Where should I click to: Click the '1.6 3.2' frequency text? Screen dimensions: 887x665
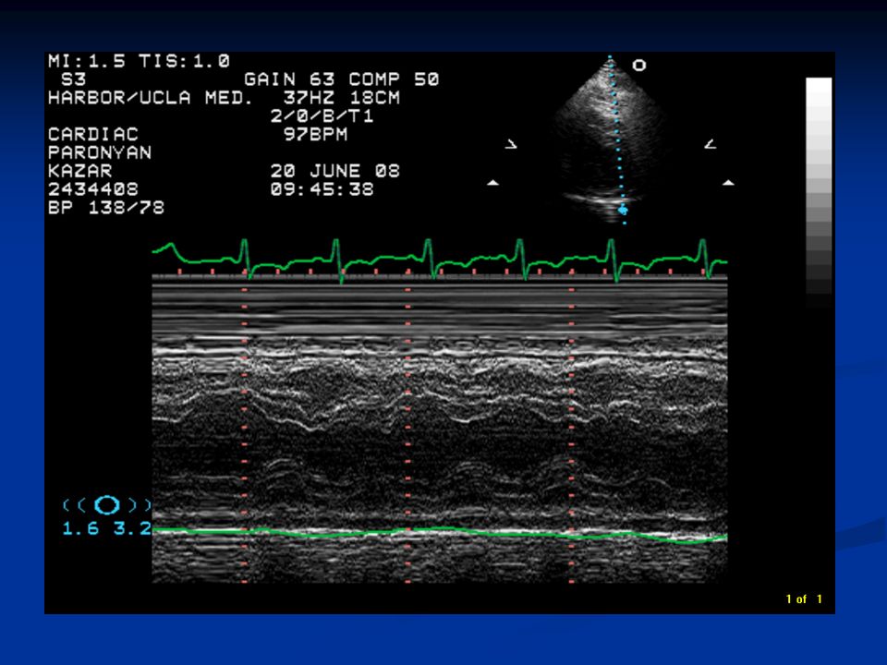tap(106, 528)
